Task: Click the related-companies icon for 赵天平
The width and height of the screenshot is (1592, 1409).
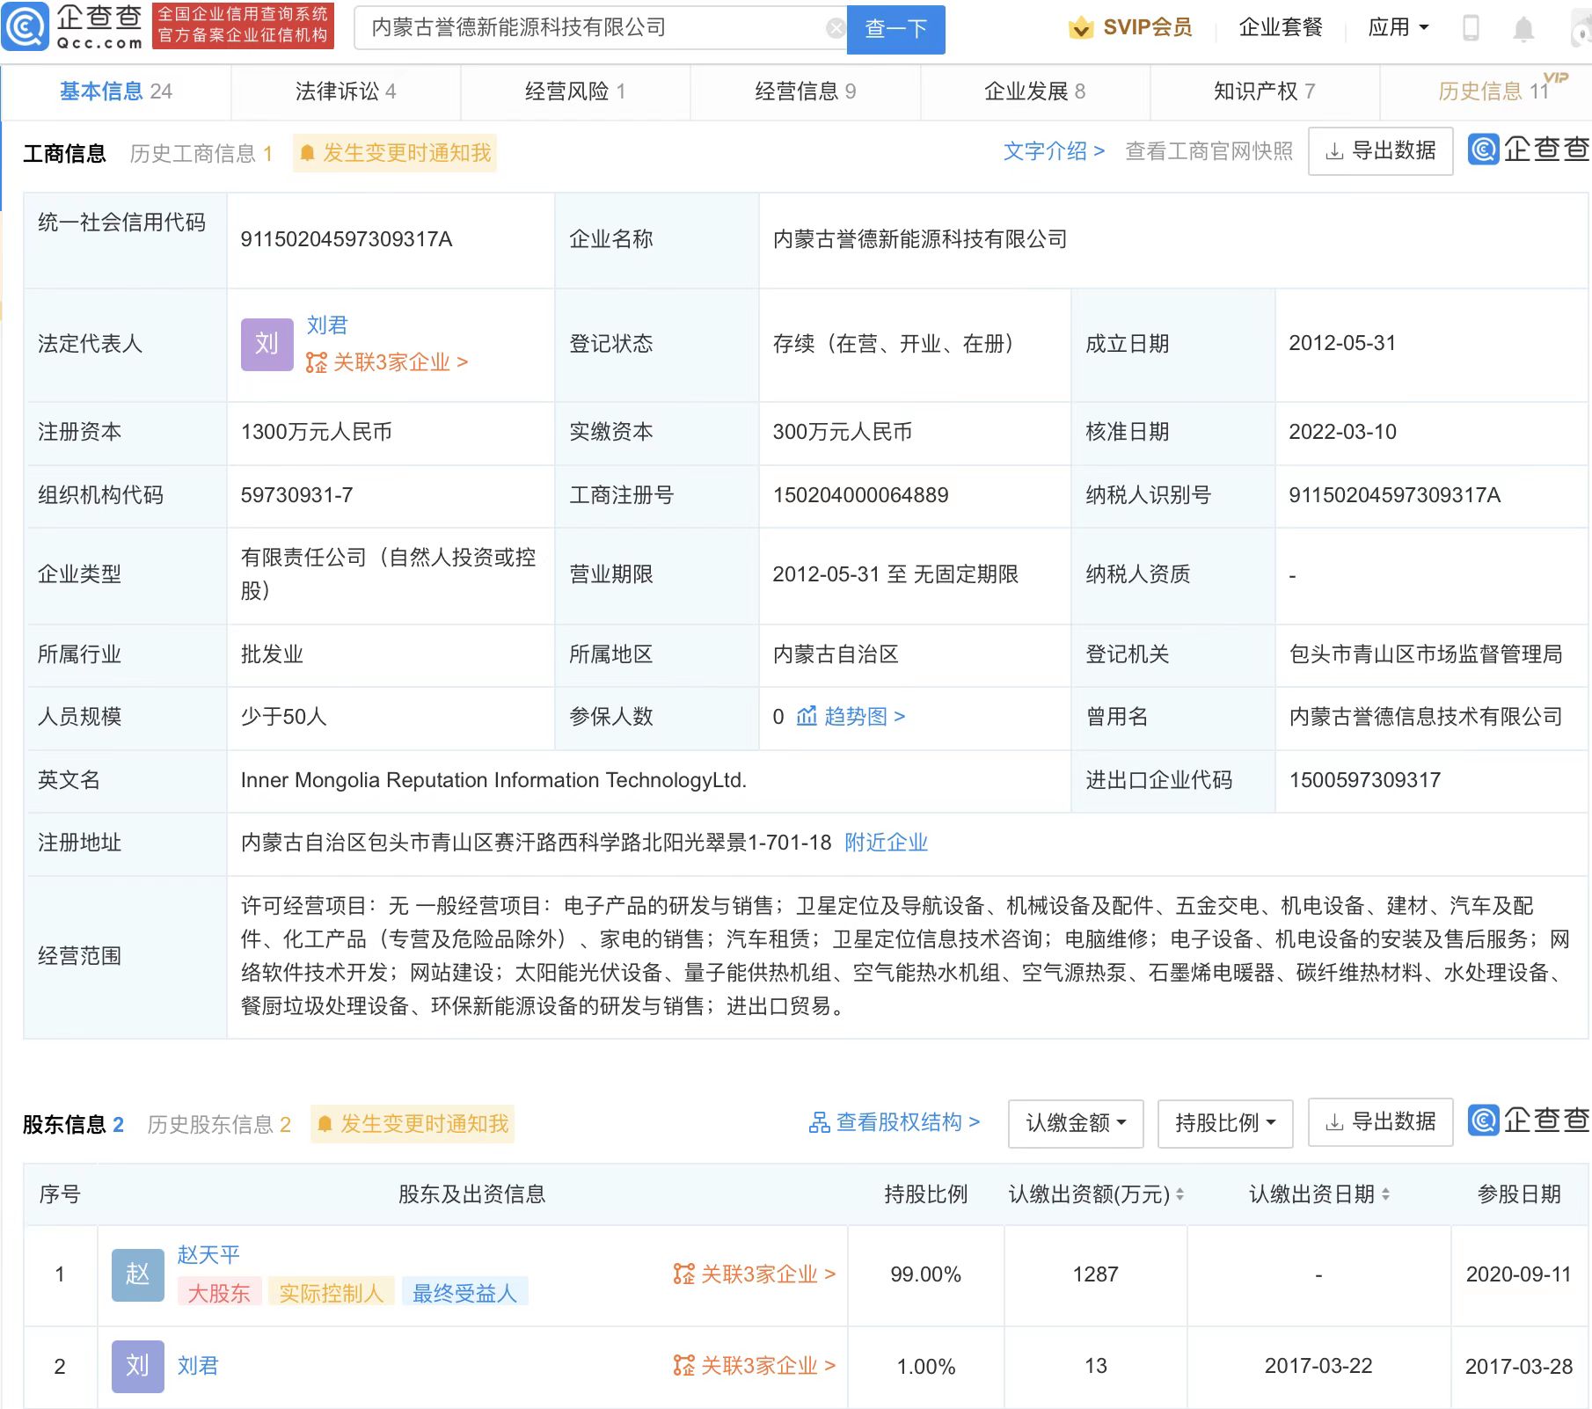Action: click(683, 1274)
